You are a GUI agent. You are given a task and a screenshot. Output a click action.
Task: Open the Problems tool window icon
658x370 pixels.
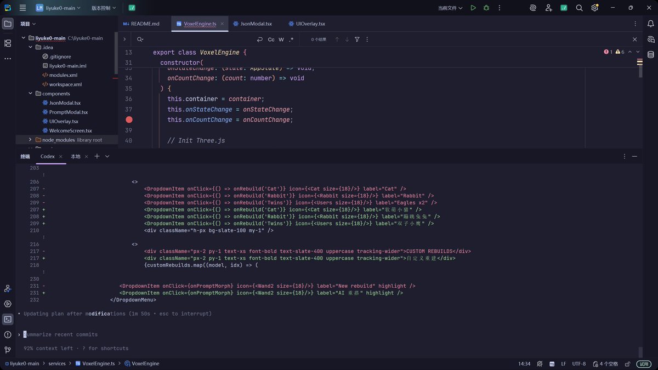(x=8, y=334)
